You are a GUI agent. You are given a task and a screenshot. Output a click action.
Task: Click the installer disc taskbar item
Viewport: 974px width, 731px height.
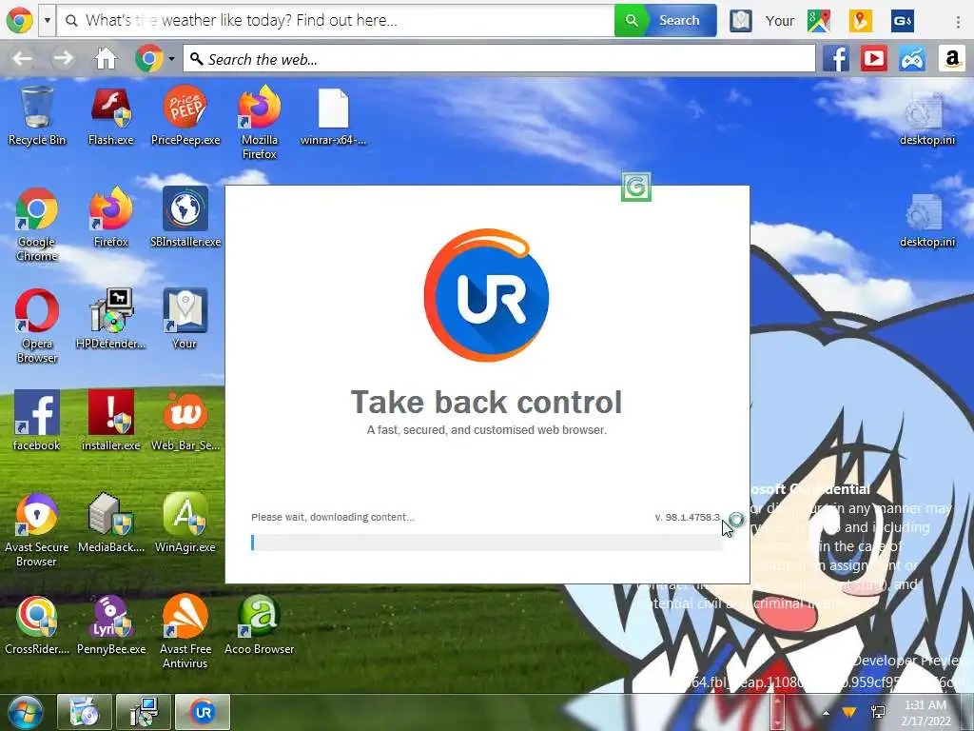tap(84, 712)
